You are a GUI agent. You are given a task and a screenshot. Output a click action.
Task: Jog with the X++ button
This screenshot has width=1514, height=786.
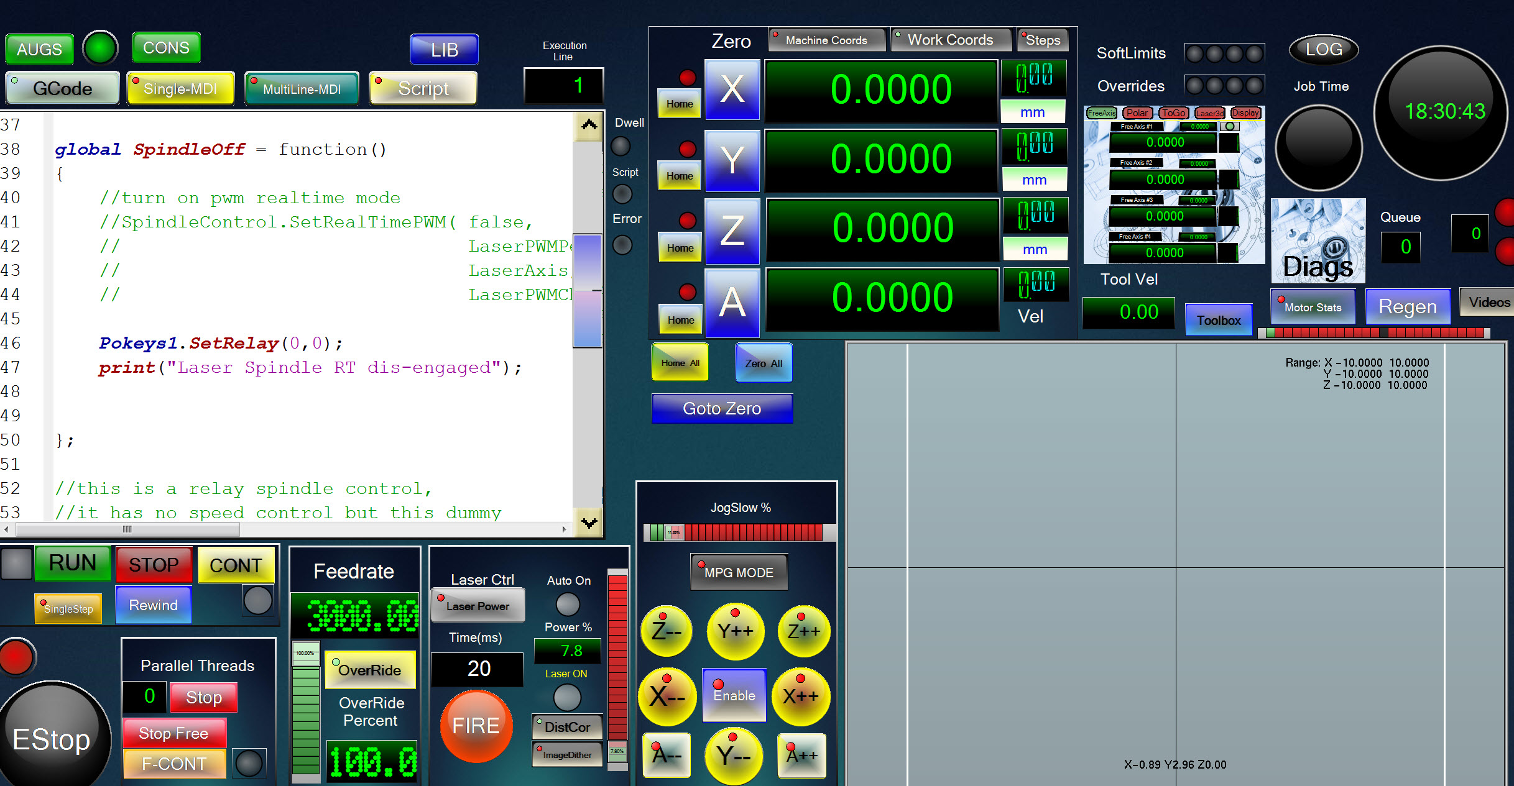pos(800,696)
